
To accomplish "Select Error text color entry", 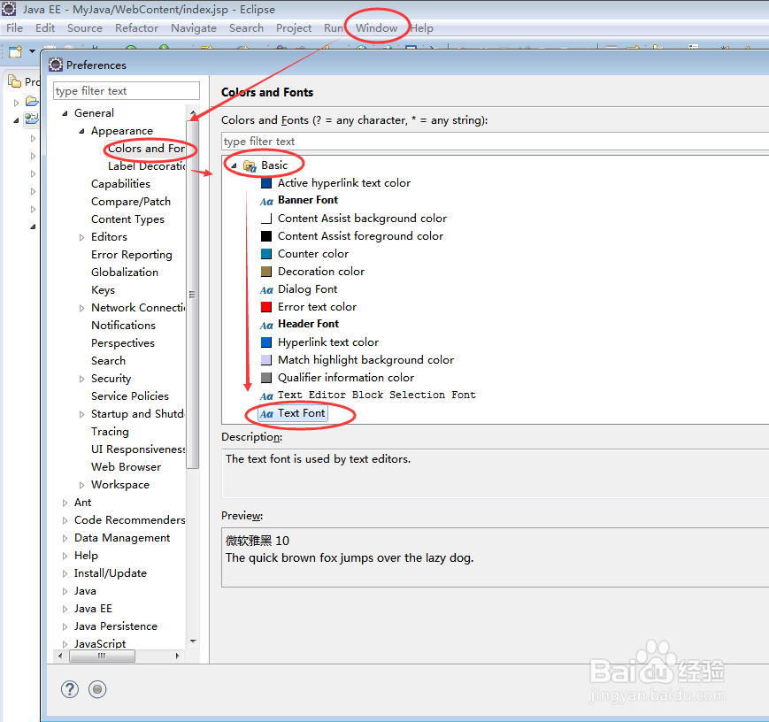I will tap(318, 307).
